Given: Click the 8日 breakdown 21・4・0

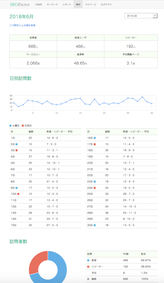Looking at the screenshot, I should click(52, 181).
